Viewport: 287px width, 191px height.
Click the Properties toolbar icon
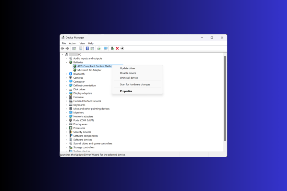point(81,49)
